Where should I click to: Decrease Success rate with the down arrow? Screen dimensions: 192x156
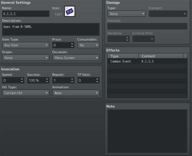(x=47, y=82)
